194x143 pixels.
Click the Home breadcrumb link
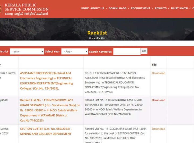pyautogui.click(x=92, y=38)
